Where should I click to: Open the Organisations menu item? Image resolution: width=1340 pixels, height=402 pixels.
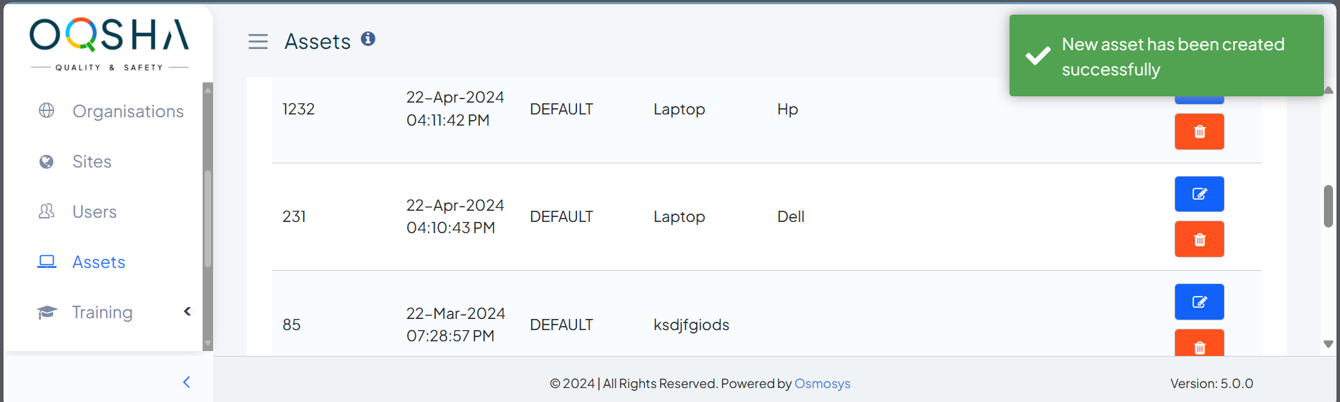pos(128,111)
